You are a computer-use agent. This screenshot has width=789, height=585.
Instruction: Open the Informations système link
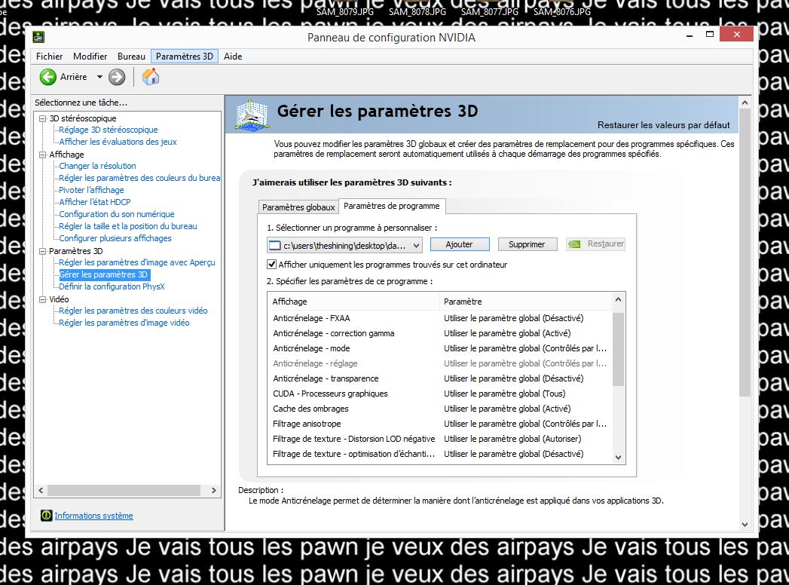point(93,516)
